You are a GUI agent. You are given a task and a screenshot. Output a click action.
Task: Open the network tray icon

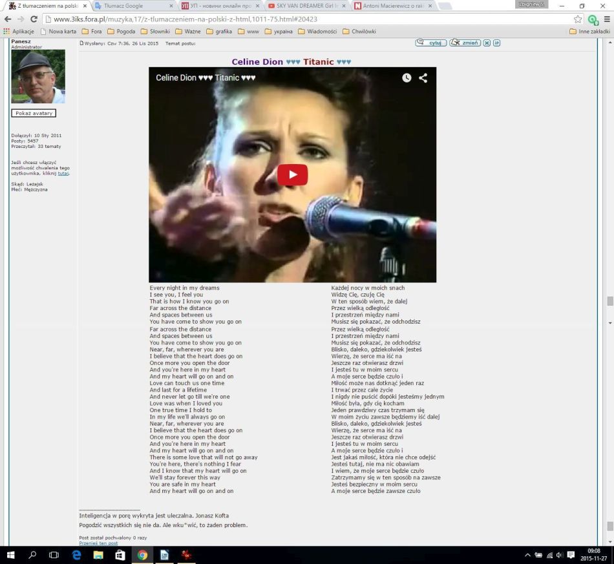pyautogui.click(x=549, y=555)
